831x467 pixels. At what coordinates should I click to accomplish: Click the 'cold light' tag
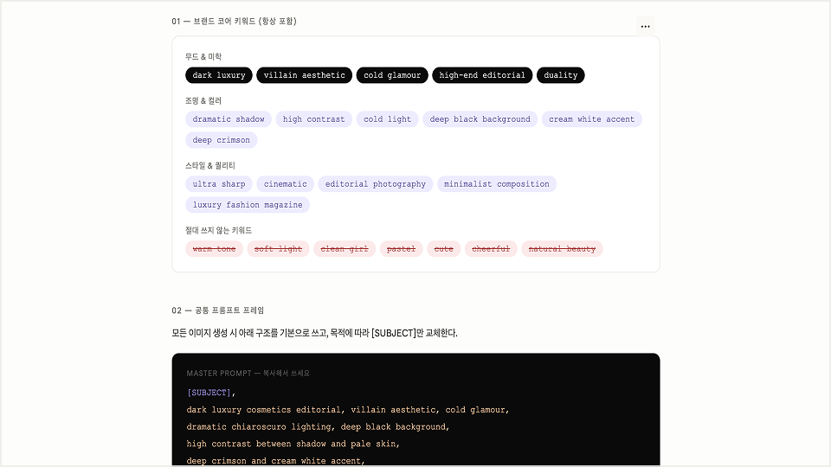(x=388, y=119)
